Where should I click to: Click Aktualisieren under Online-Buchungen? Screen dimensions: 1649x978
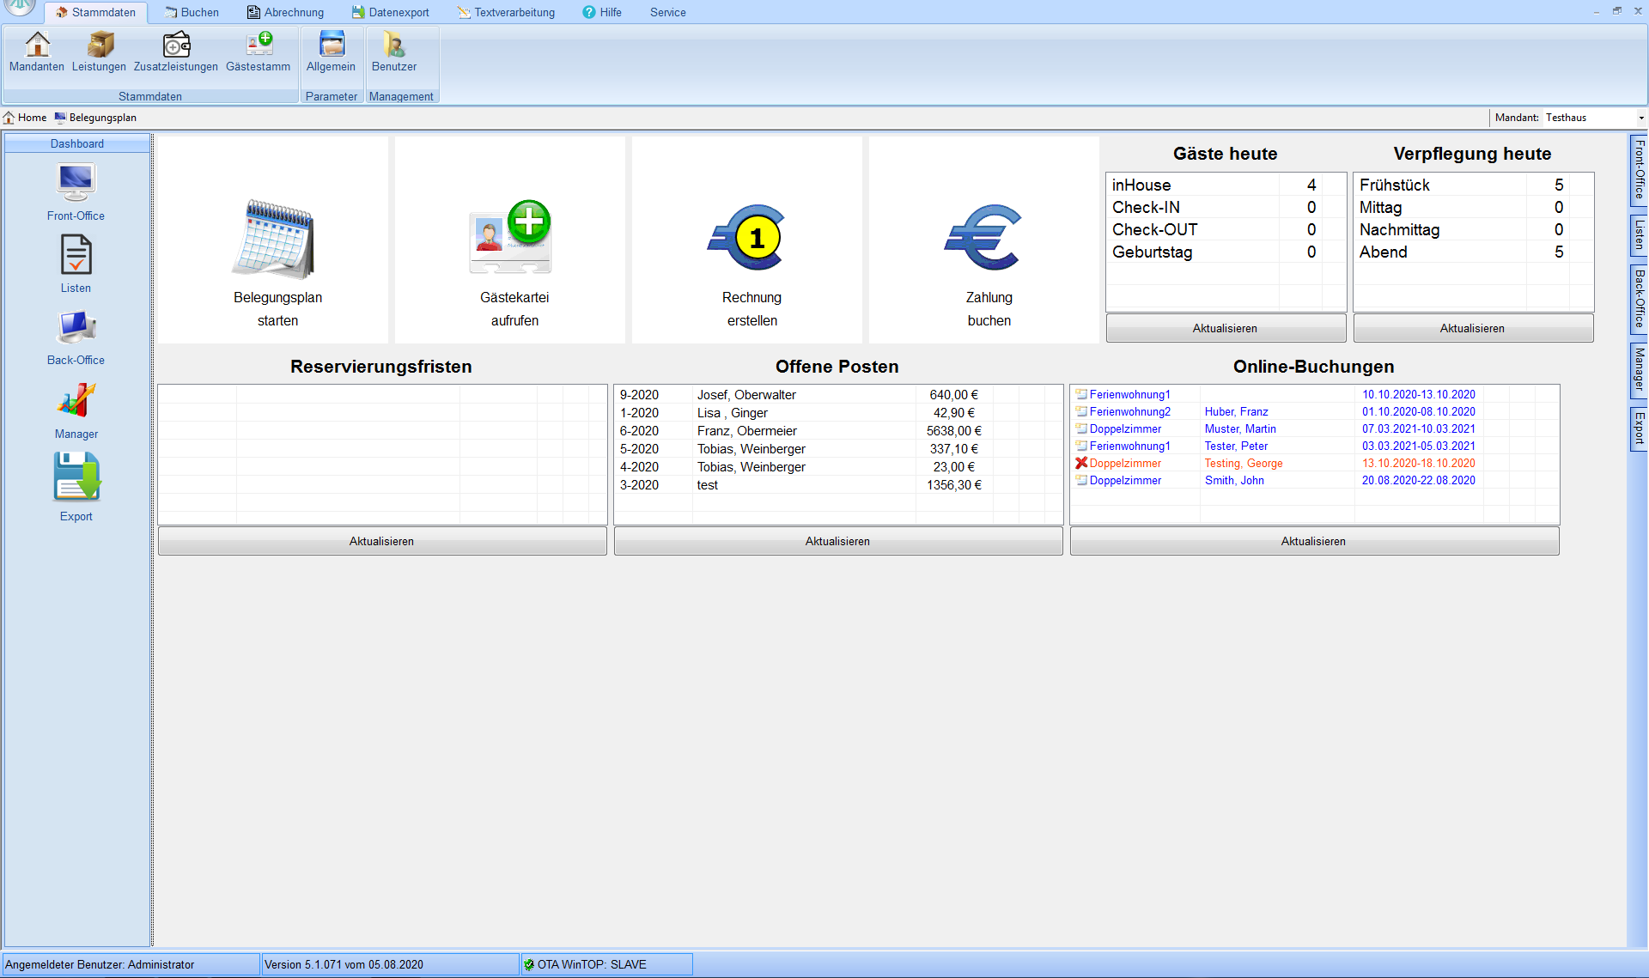coord(1313,542)
